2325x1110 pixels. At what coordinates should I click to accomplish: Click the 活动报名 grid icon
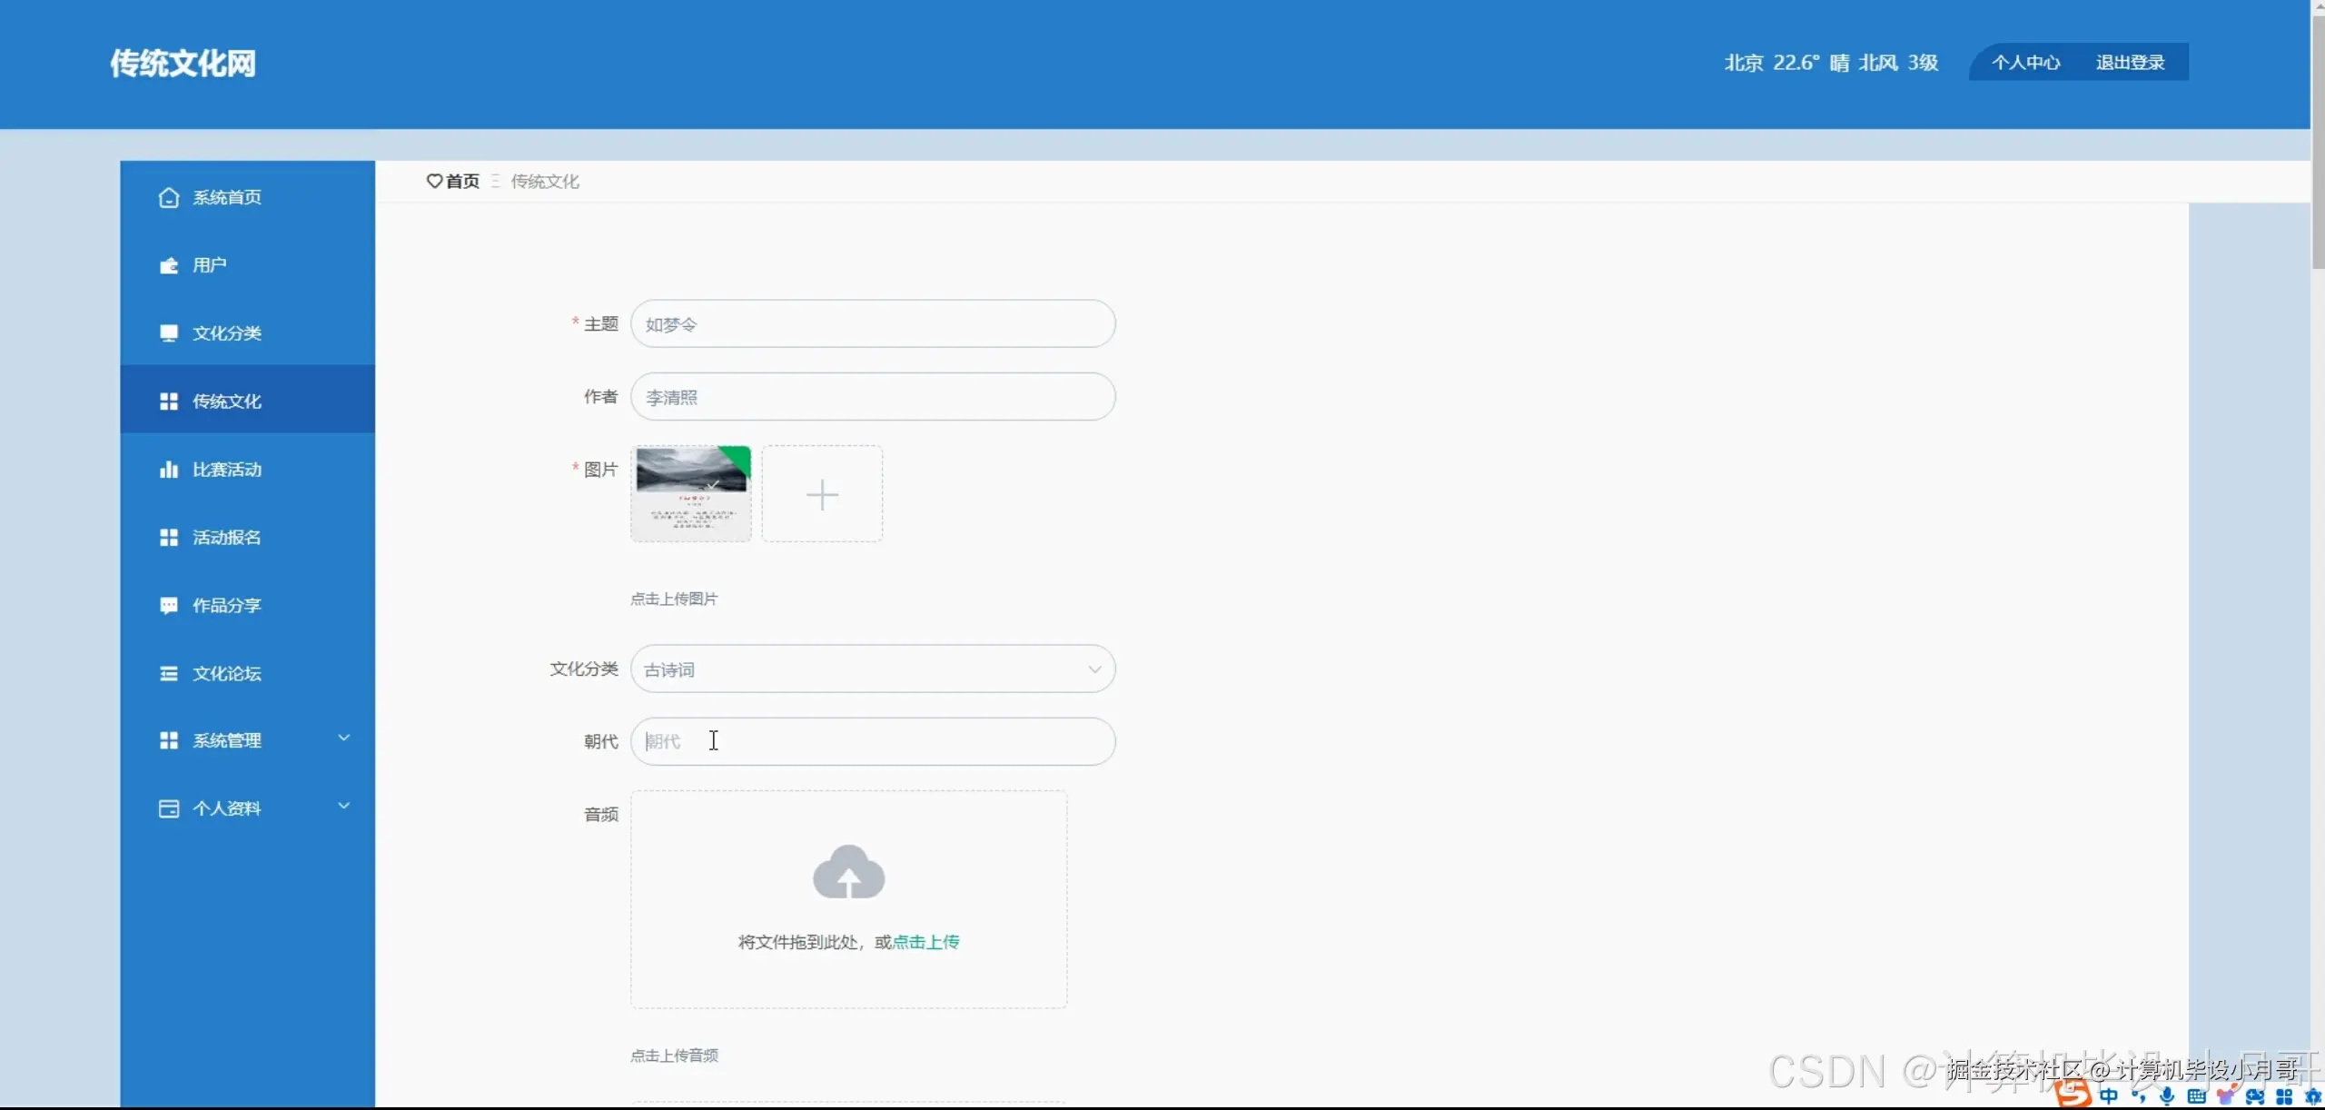pos(168,538)
